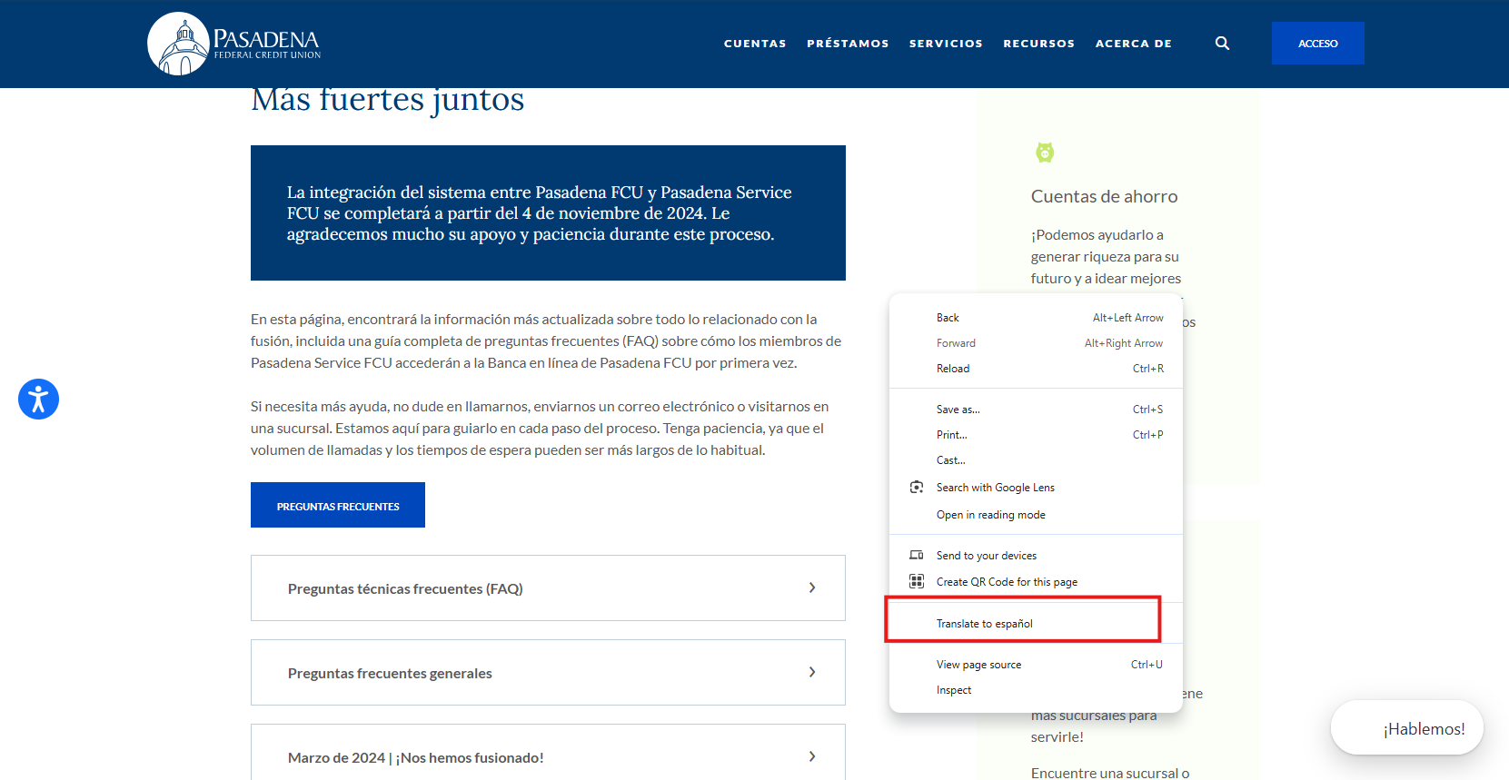Open the PRÉSTAMOS navigation menu
1509x780 pixels.
point(848,44)
